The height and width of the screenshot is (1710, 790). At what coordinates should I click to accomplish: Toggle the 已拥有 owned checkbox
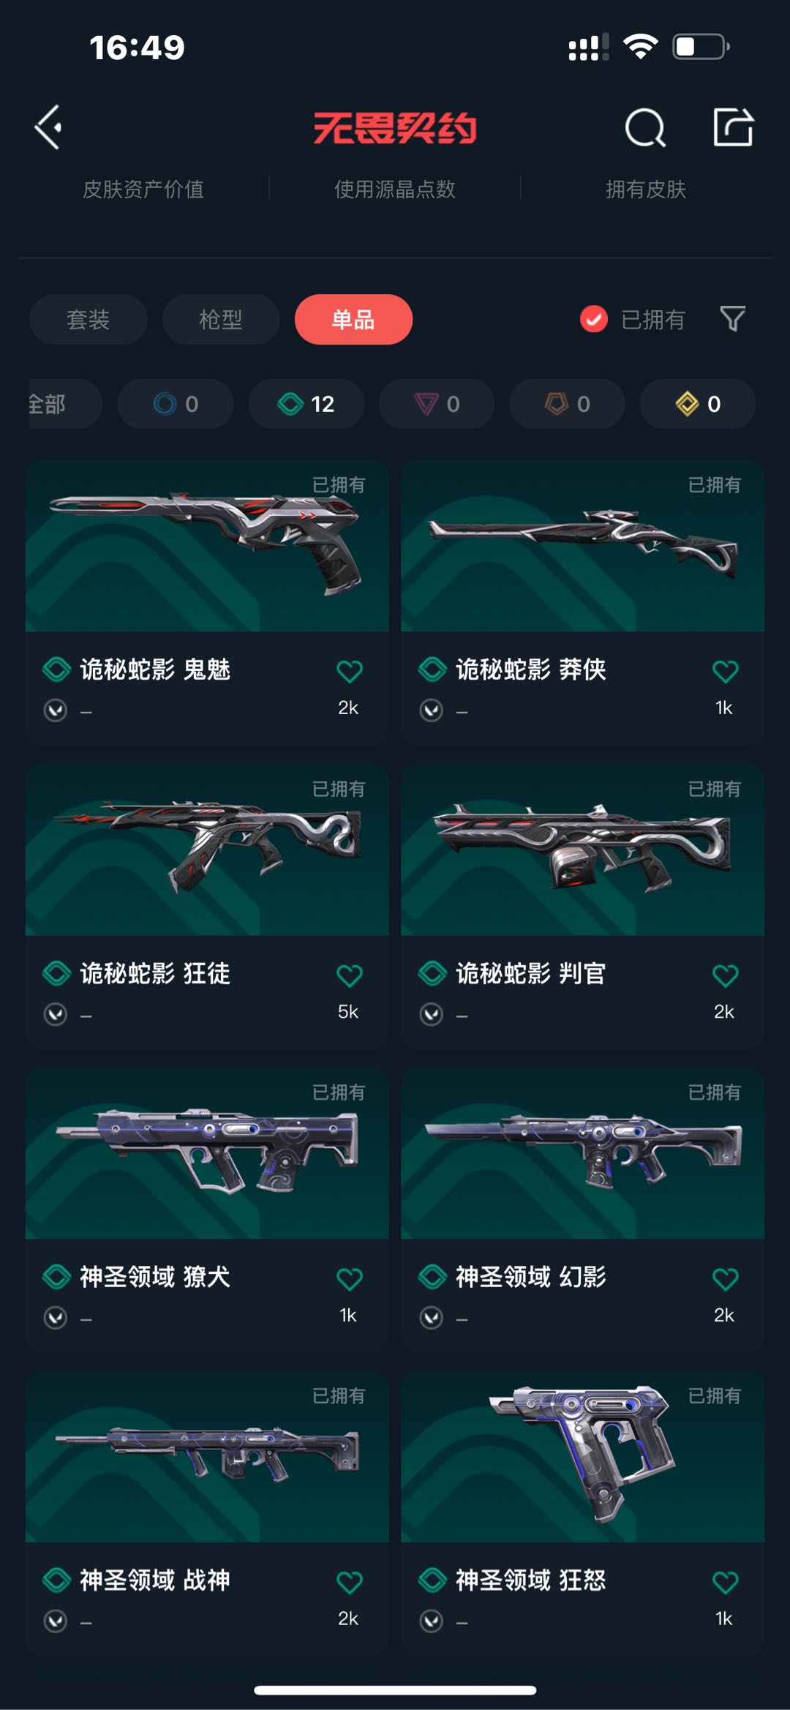(593, 319)
